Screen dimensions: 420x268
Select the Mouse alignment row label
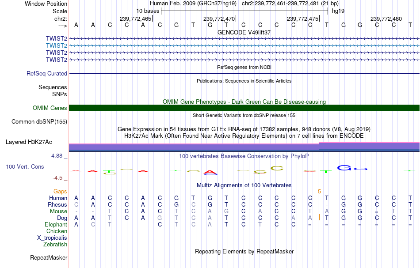(59, 211)
